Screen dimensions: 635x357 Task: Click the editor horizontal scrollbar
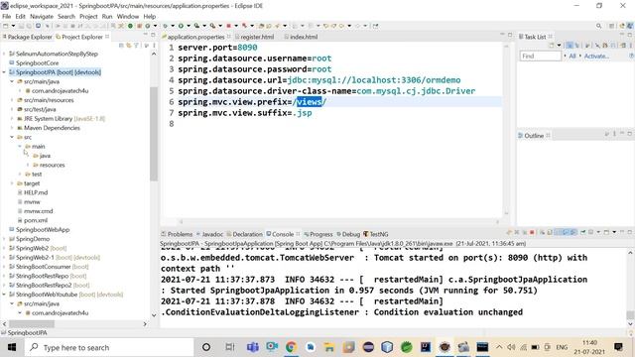point(339,221)
